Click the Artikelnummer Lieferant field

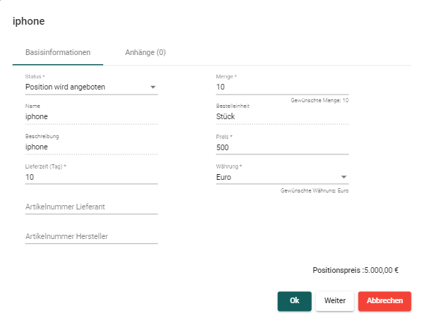click(x=91, y=207)
